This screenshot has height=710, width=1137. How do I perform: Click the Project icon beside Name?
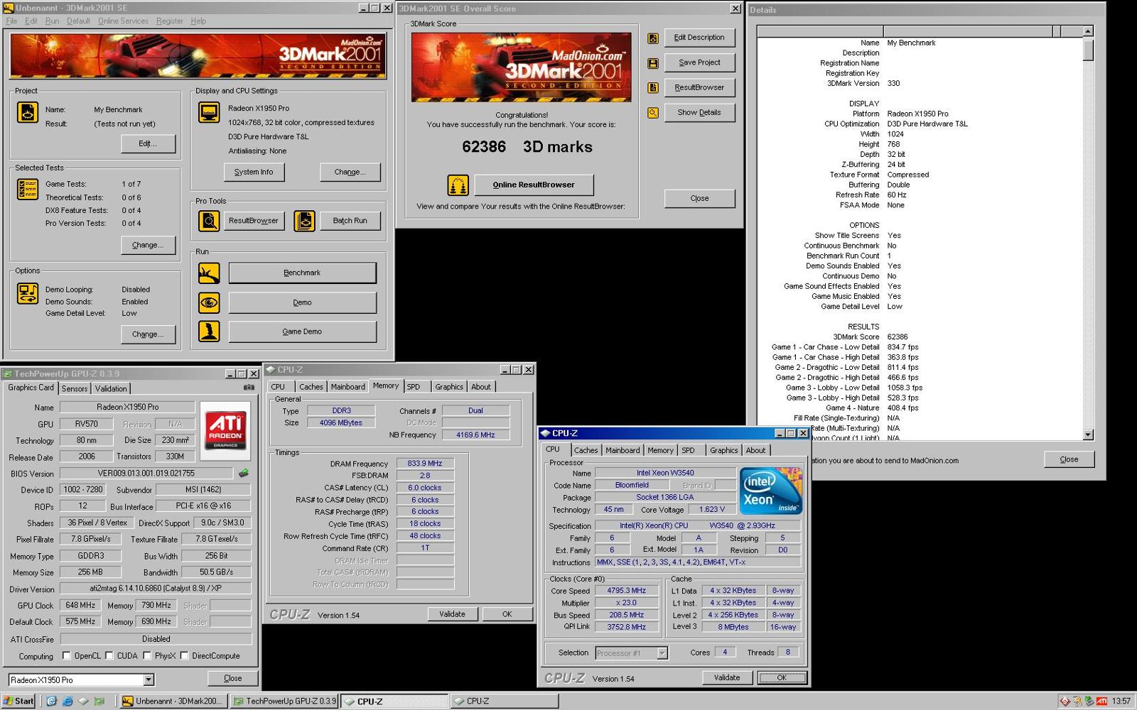pos(28,112)
